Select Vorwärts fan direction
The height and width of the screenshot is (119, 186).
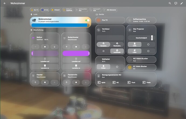[104, 44]
